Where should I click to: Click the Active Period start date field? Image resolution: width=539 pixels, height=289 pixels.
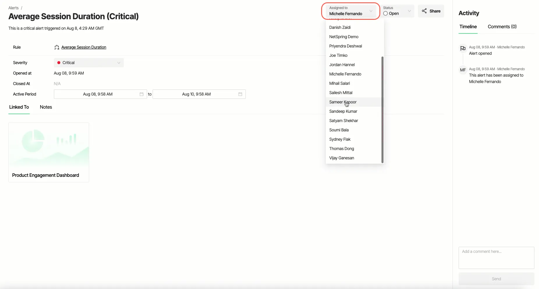(x=100, y=94)
